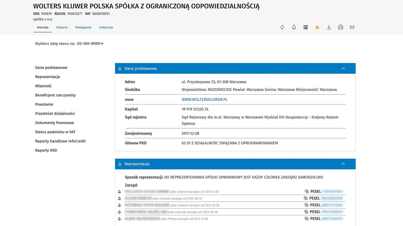Print the company report
Screen dimensions: 403x226
tap(341, 27)
